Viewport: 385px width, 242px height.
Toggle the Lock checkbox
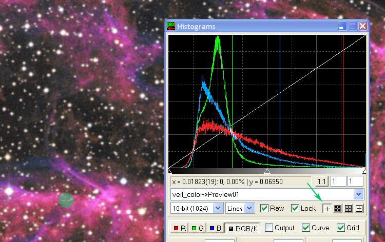295,208
